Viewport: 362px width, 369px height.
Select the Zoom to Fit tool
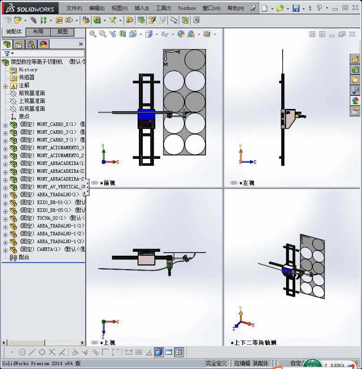[x=92, y=33]
